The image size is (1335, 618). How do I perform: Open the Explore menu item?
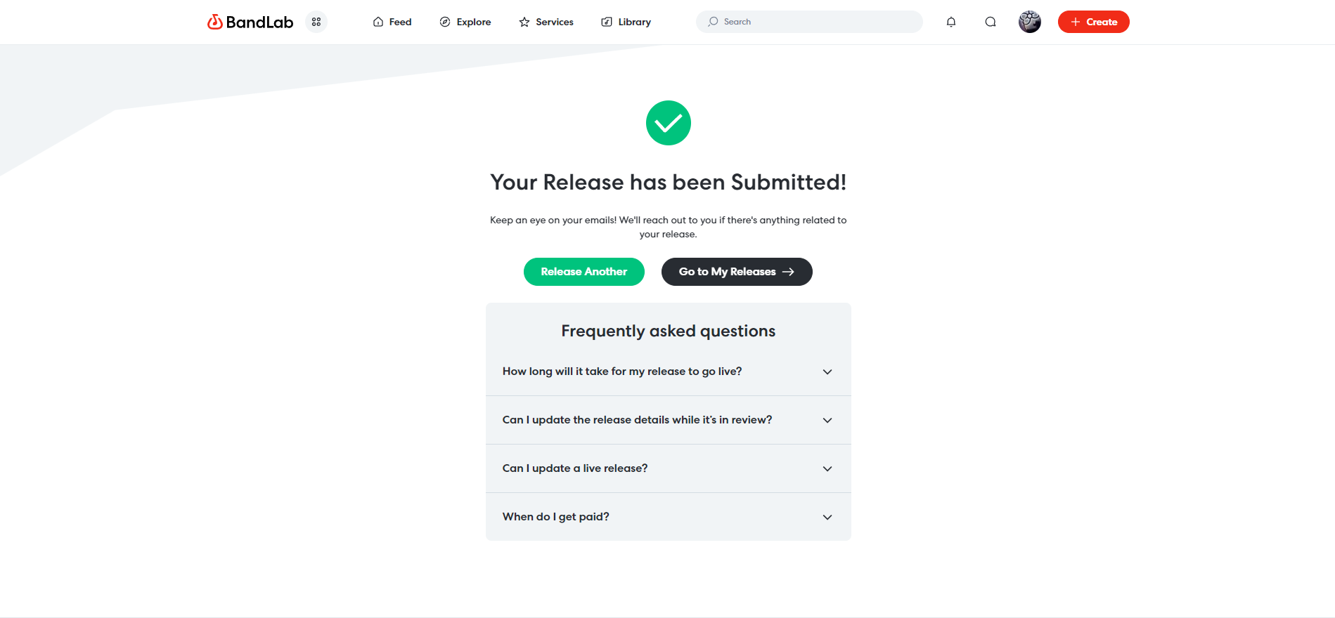(x=465, y=22)
